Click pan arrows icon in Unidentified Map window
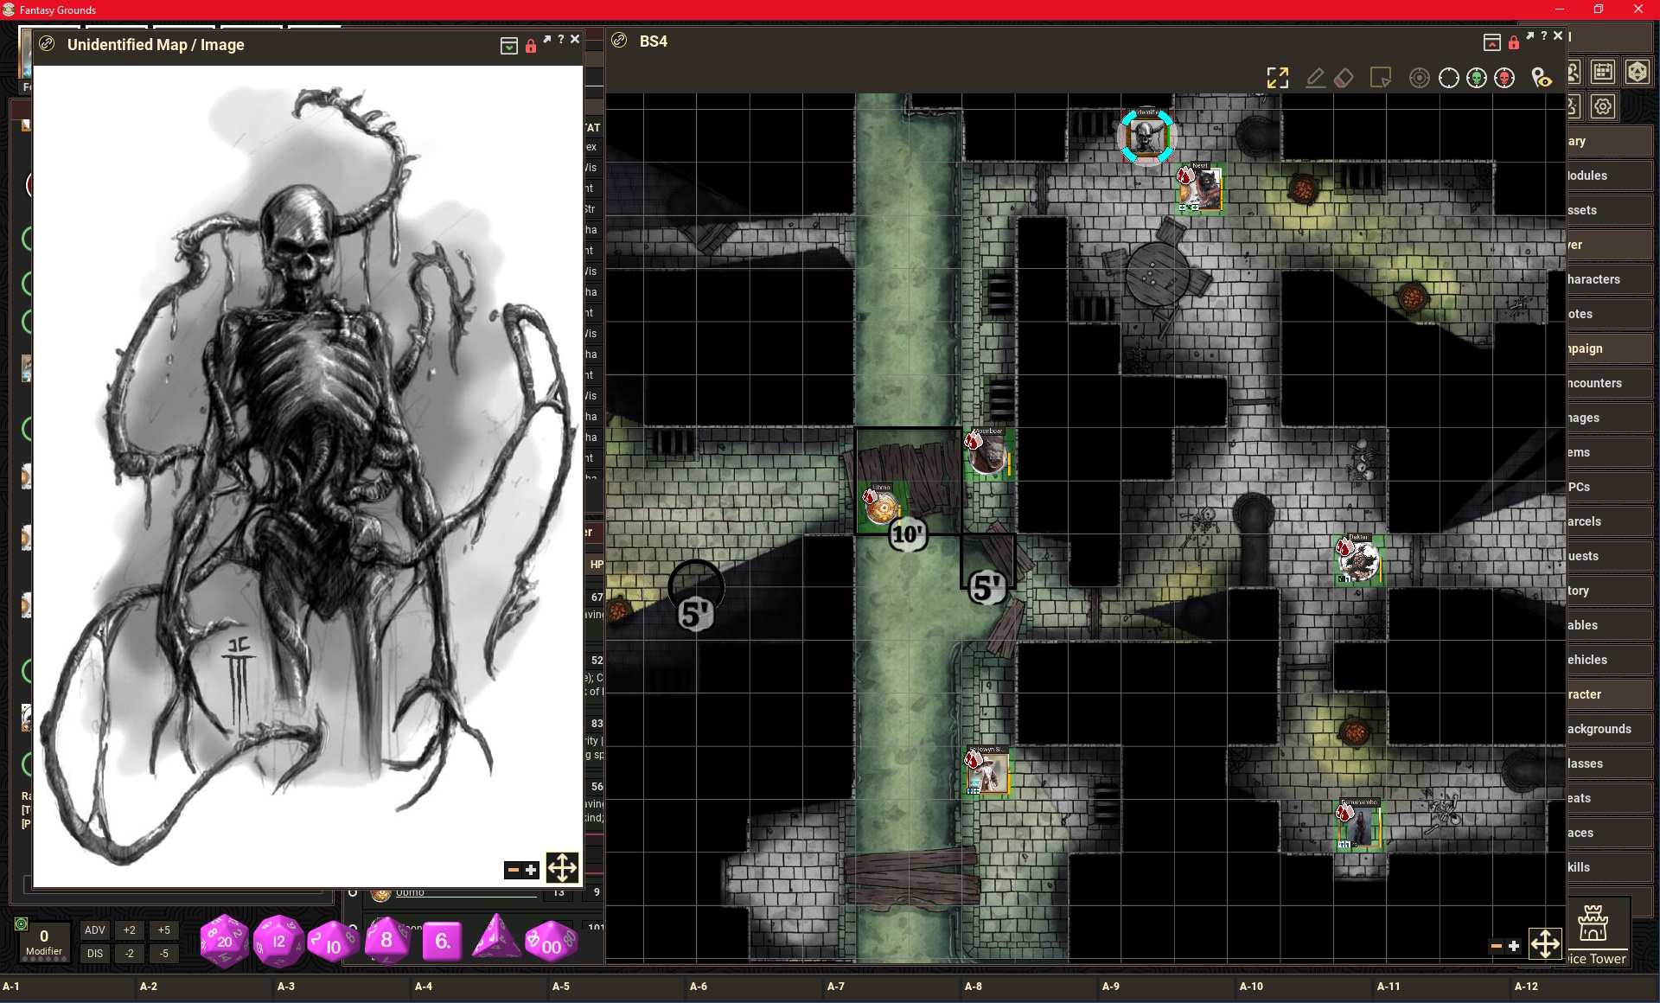The image size is (1660, 1003). point(562,867)
